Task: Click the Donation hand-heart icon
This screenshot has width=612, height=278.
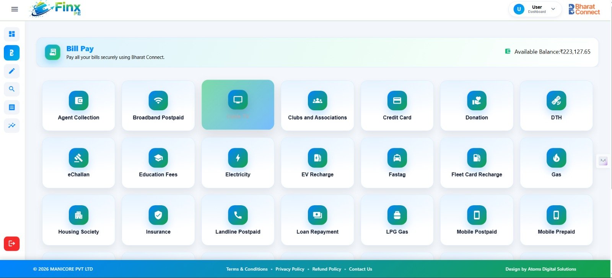Action: click(477, 100)
